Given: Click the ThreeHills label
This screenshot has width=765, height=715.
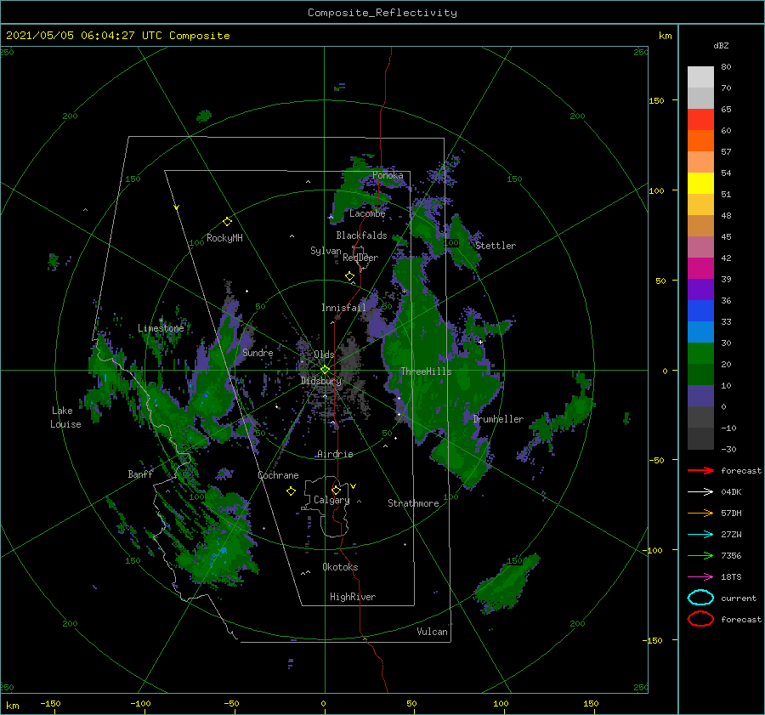Looking at the screenshot, I should 426,372.
